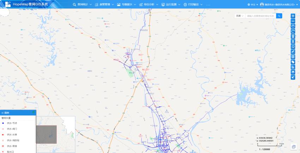Click the overview minimap gray extent box
The image size is (300, 153).
point(46,134)
